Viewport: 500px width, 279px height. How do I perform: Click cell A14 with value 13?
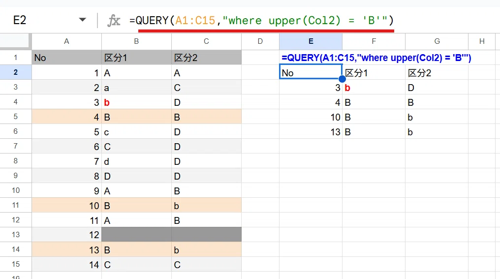tap(66, 249)
